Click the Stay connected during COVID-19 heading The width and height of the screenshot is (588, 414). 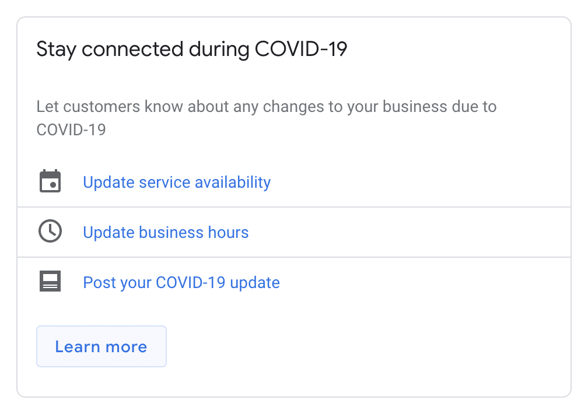click(192, 49)
